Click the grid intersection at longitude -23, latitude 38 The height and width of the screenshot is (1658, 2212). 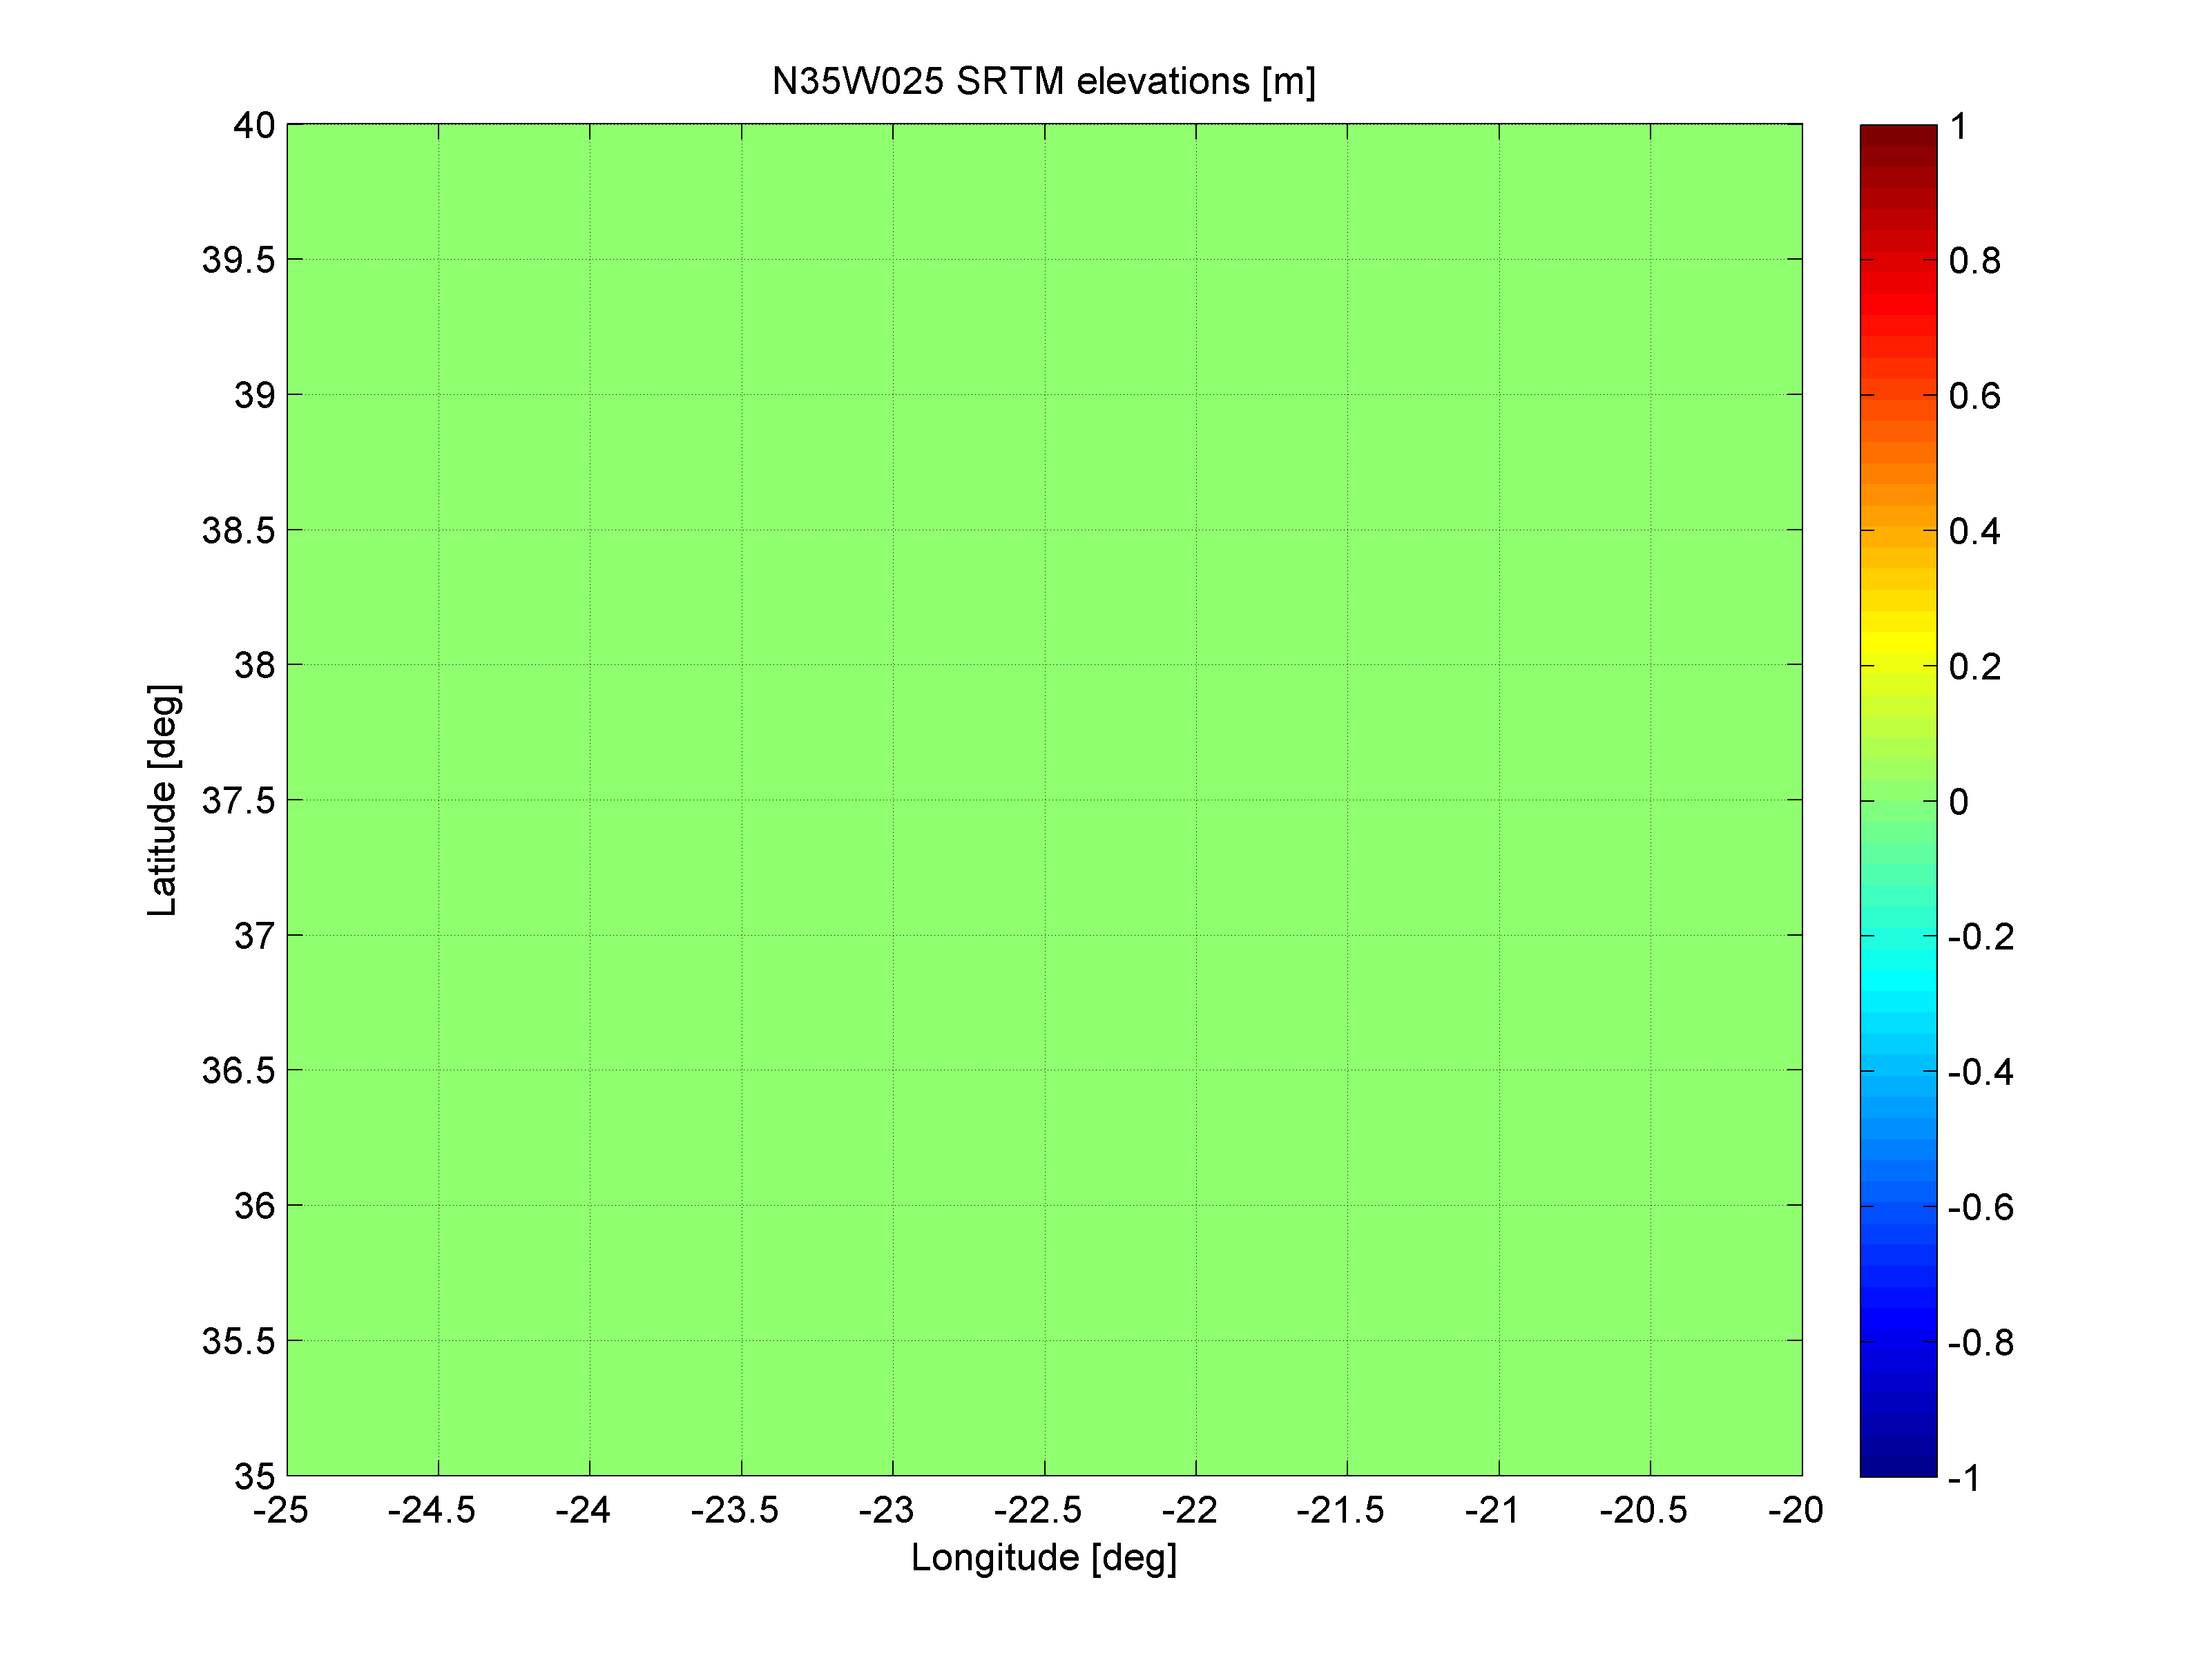893,664
